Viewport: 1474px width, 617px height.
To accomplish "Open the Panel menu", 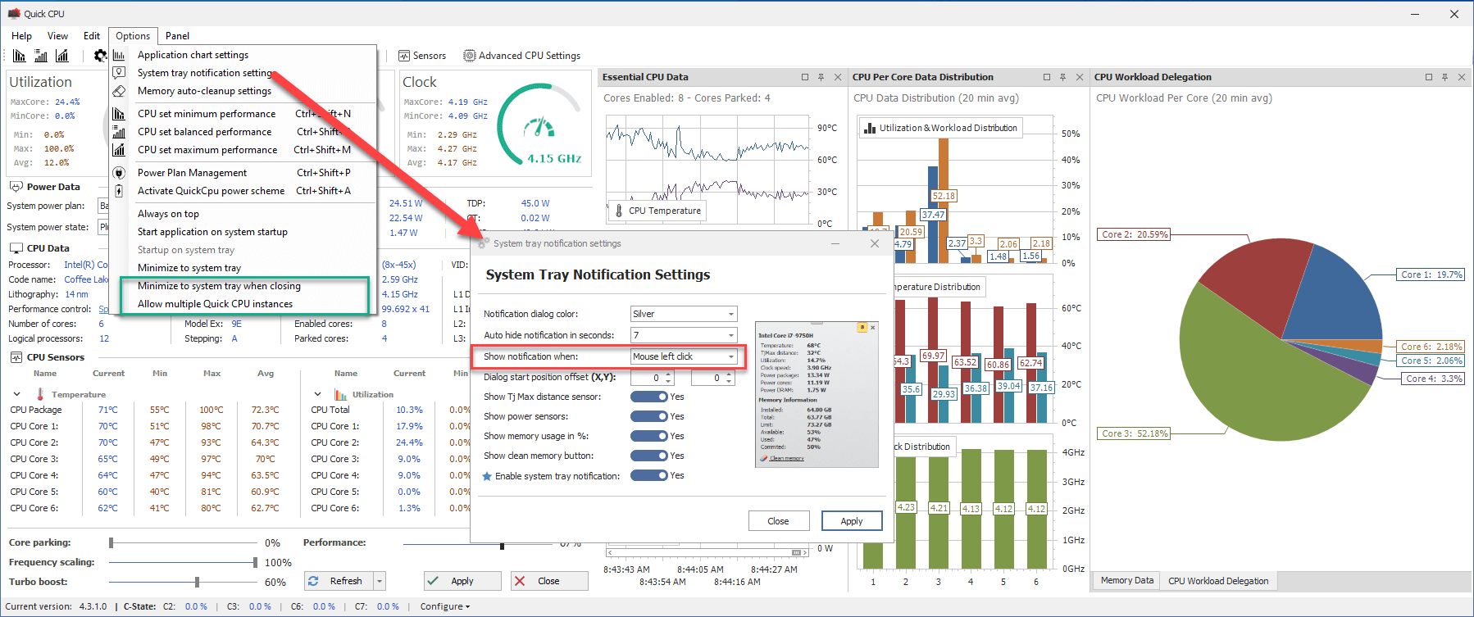I will coord(177,36).
